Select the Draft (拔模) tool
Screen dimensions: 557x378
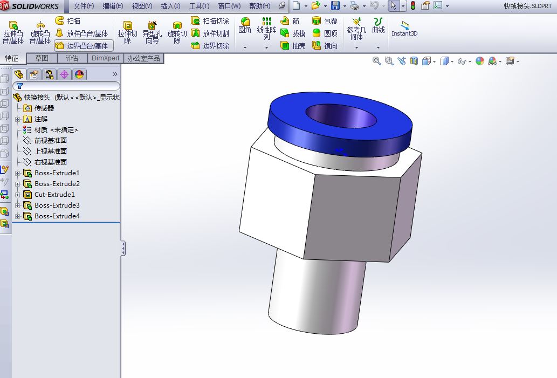tap(293, 33)
